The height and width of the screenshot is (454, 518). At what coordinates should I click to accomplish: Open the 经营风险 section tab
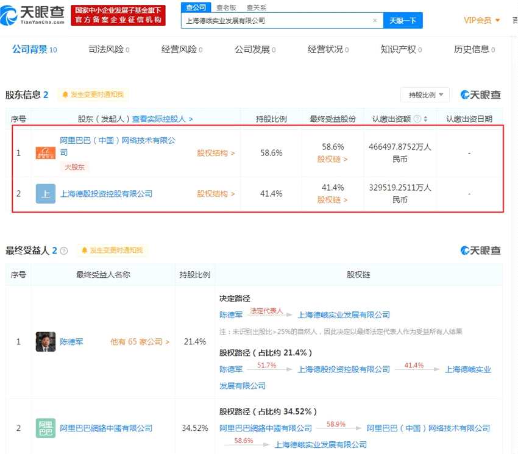[x=182, y=49]
